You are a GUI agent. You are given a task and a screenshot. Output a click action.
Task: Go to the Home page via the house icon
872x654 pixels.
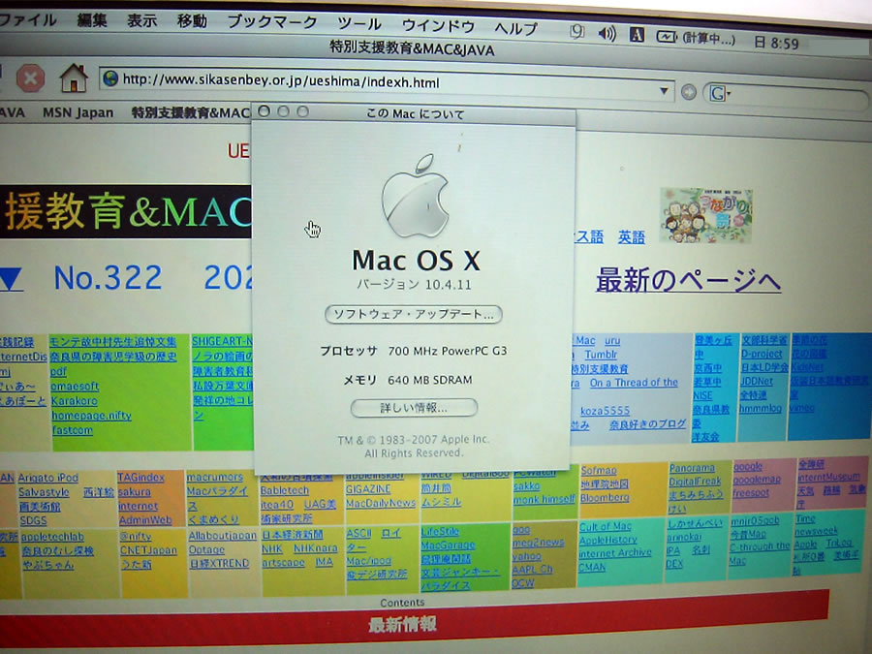74,78
